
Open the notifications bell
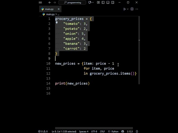(x=137, y=131)
